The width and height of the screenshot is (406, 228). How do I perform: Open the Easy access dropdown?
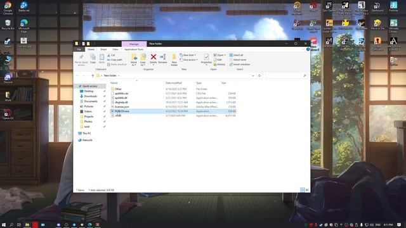(x=188, y=60)
